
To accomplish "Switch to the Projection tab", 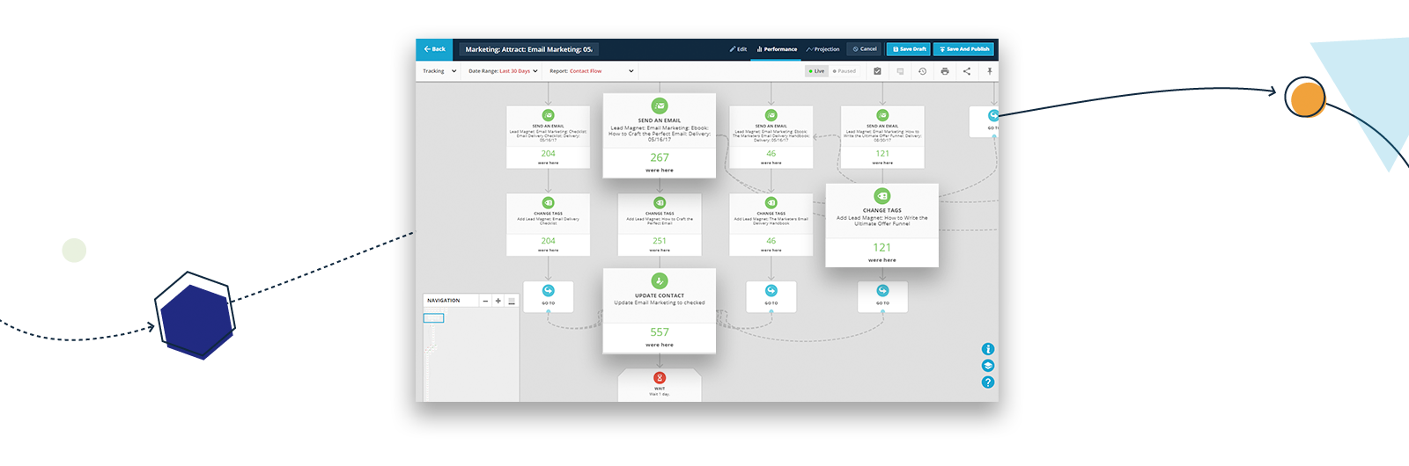I will pyautogui.click(x=823, y=49).
